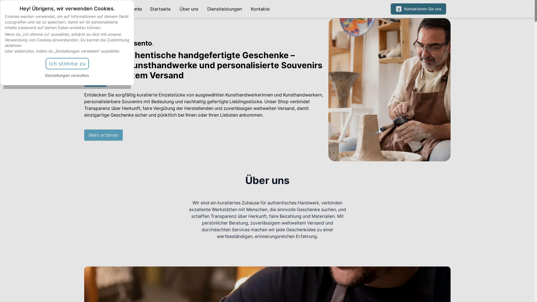
Task: Open the Kontakte navigation item
Action: point(260,9)
